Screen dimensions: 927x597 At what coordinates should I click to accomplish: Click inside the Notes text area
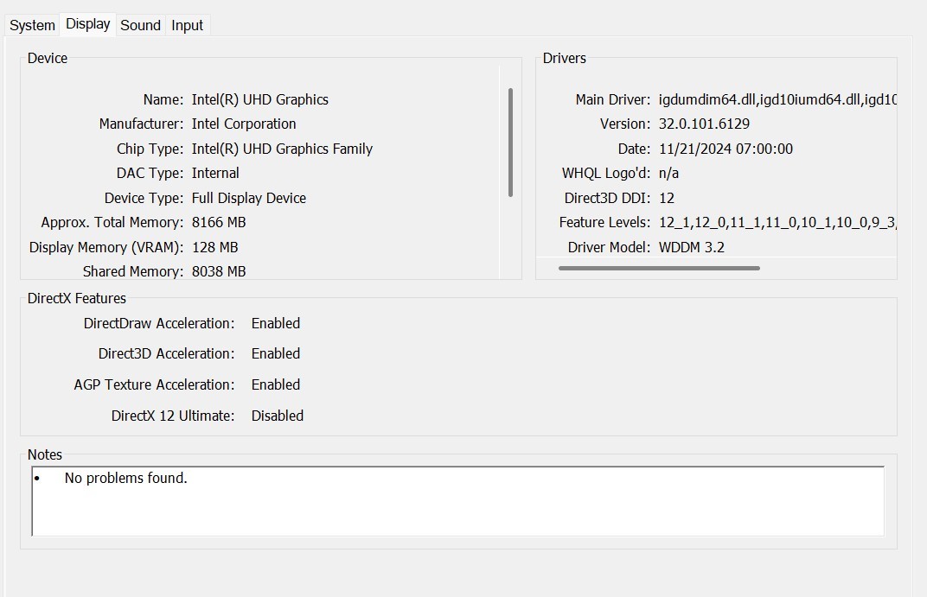[457, 505]
